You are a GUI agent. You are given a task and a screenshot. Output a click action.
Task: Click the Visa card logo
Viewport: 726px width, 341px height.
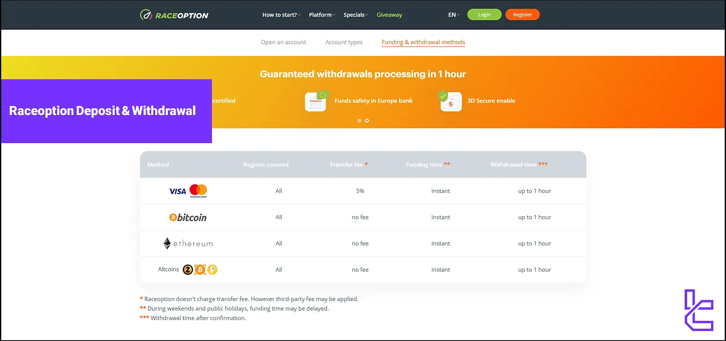click(x=177, y=191)
